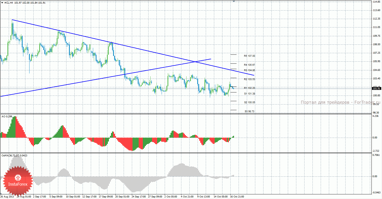
Task: Select the R2 103.53 resistance label
Action: coord(249,79)
